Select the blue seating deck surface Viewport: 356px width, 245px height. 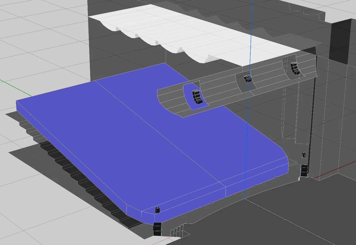click(x=125, y=144)
